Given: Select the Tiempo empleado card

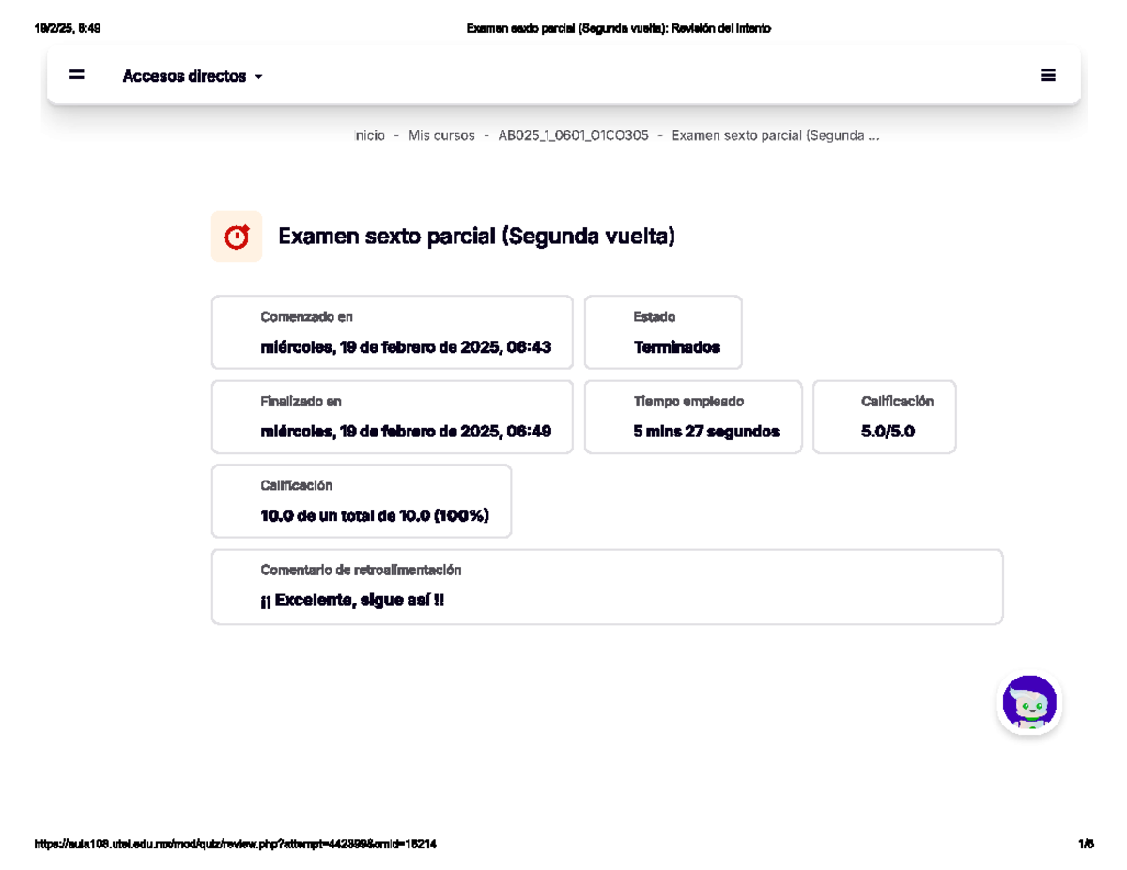Looking at the screenshot, I should (x=693, y=417).
